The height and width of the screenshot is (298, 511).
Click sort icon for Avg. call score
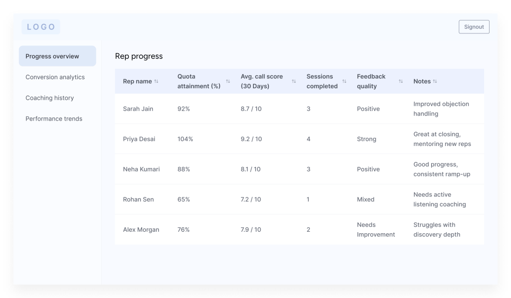pyautogui.click(x=294, y=81)
